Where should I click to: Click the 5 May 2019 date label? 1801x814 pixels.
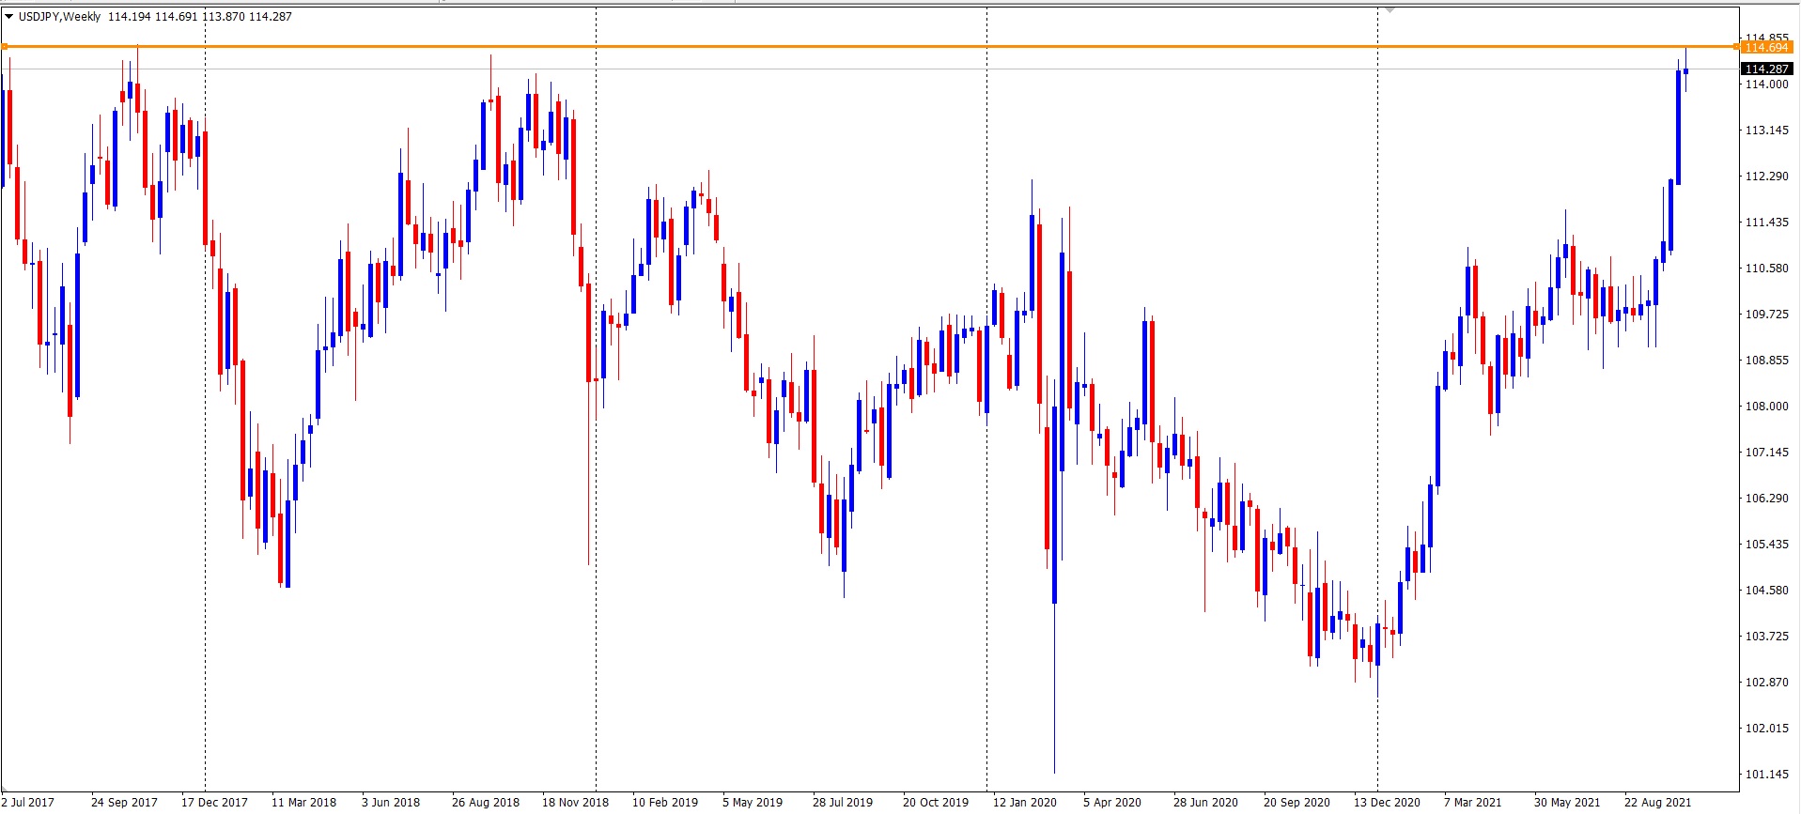(x=752, y=802)
